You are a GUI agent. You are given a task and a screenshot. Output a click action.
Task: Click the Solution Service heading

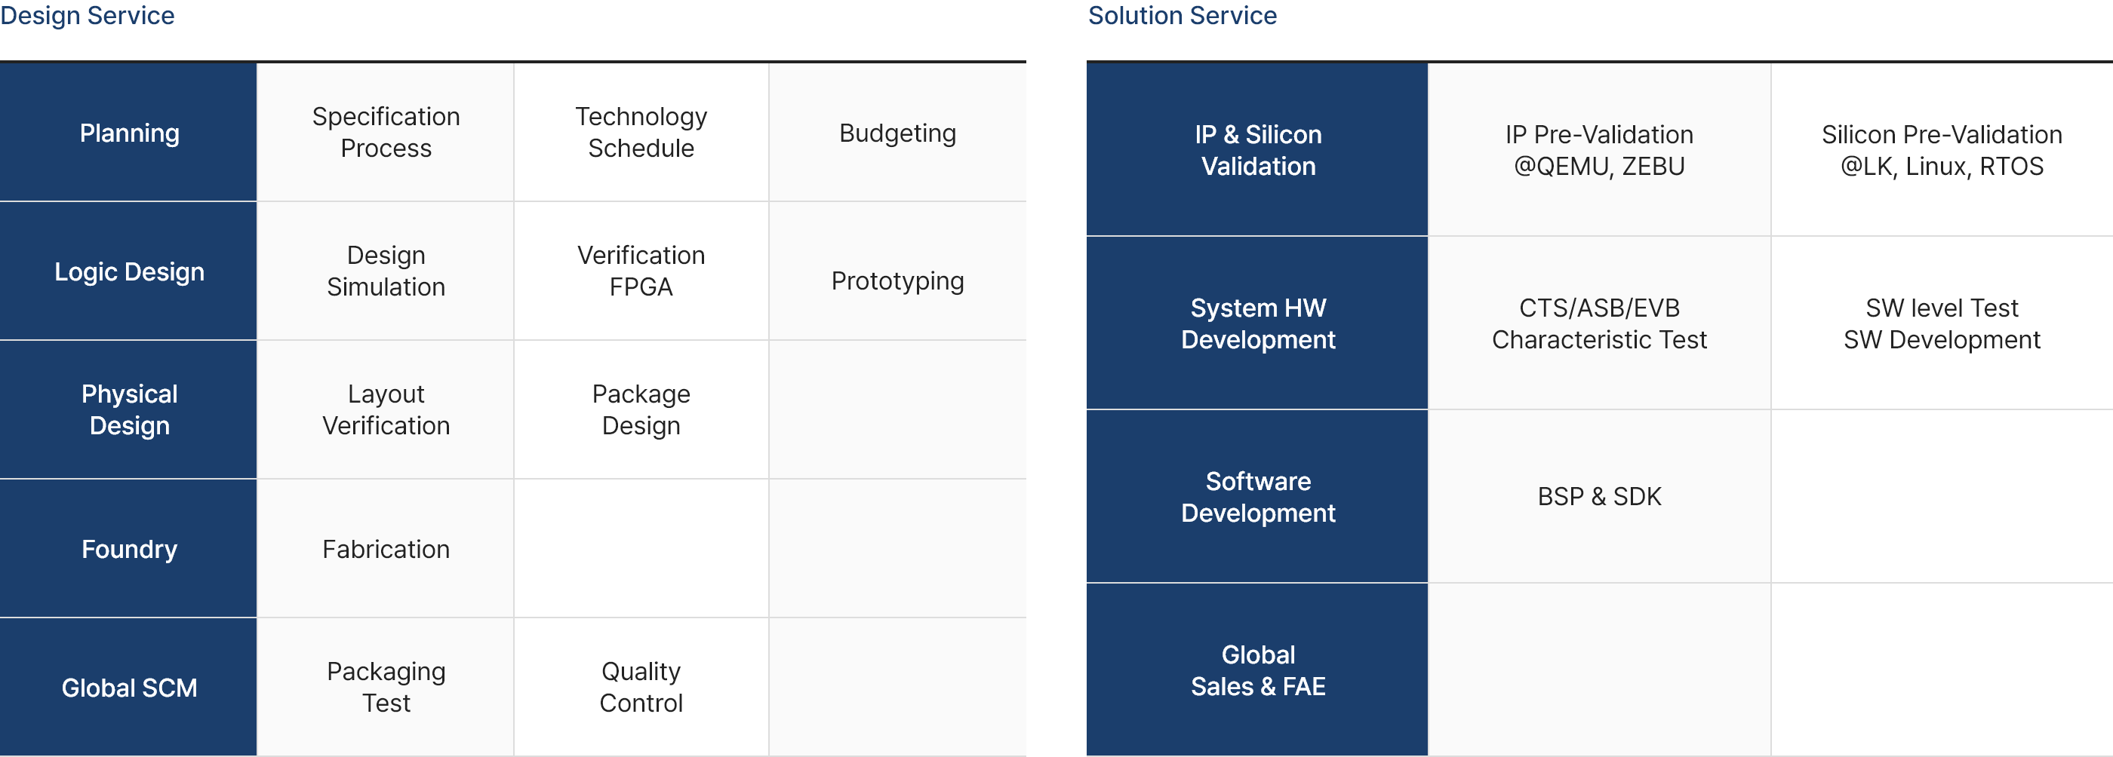pyautogui.click(x=1182, y=16)
